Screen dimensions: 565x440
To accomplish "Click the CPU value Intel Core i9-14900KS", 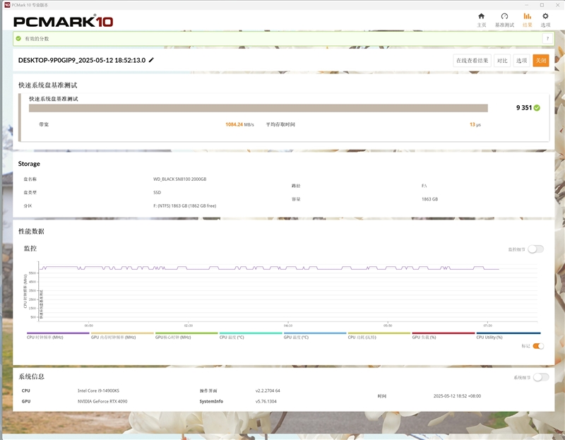I will pyautogui.click(x=98, y=391).
